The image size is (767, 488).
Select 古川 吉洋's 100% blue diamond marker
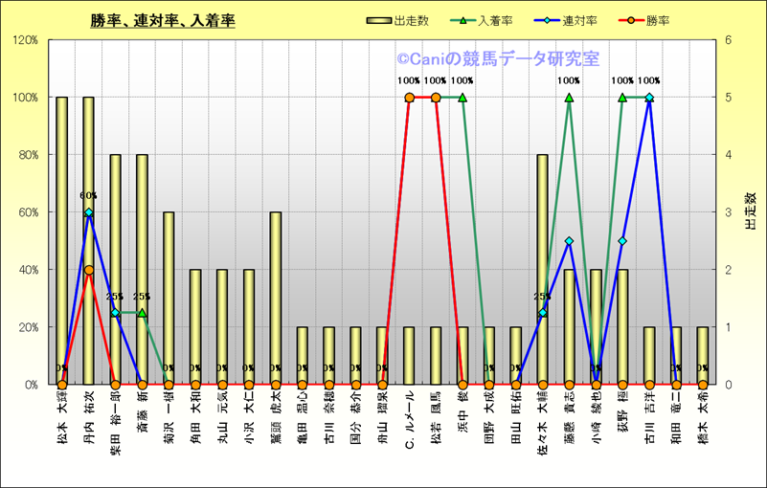649,98
